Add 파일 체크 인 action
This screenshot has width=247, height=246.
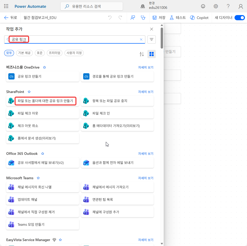click(117, 113)
